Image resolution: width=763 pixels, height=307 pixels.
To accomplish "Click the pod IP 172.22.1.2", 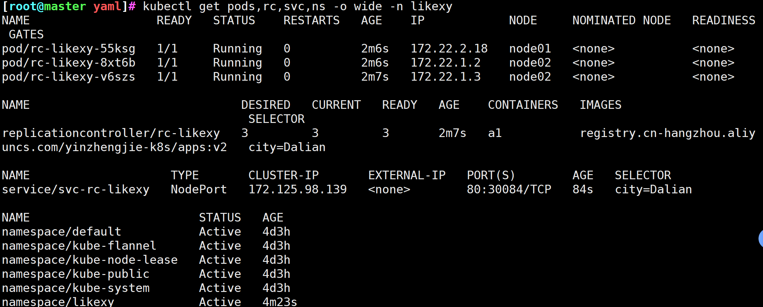I will pyautogui.click(x=445, y=63).
